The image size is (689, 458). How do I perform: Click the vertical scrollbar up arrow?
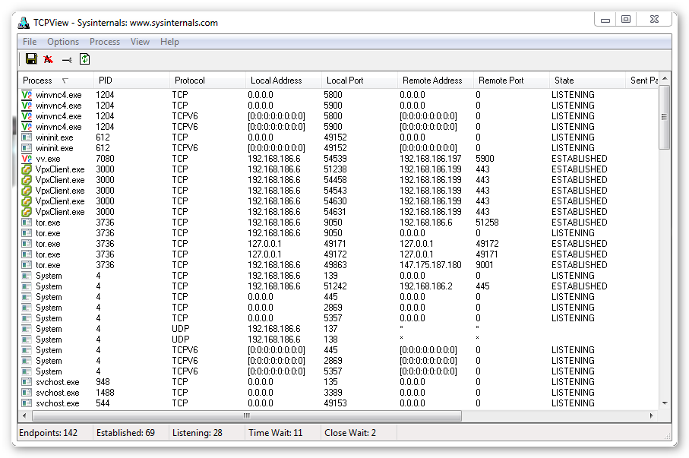tap(665, 78)
